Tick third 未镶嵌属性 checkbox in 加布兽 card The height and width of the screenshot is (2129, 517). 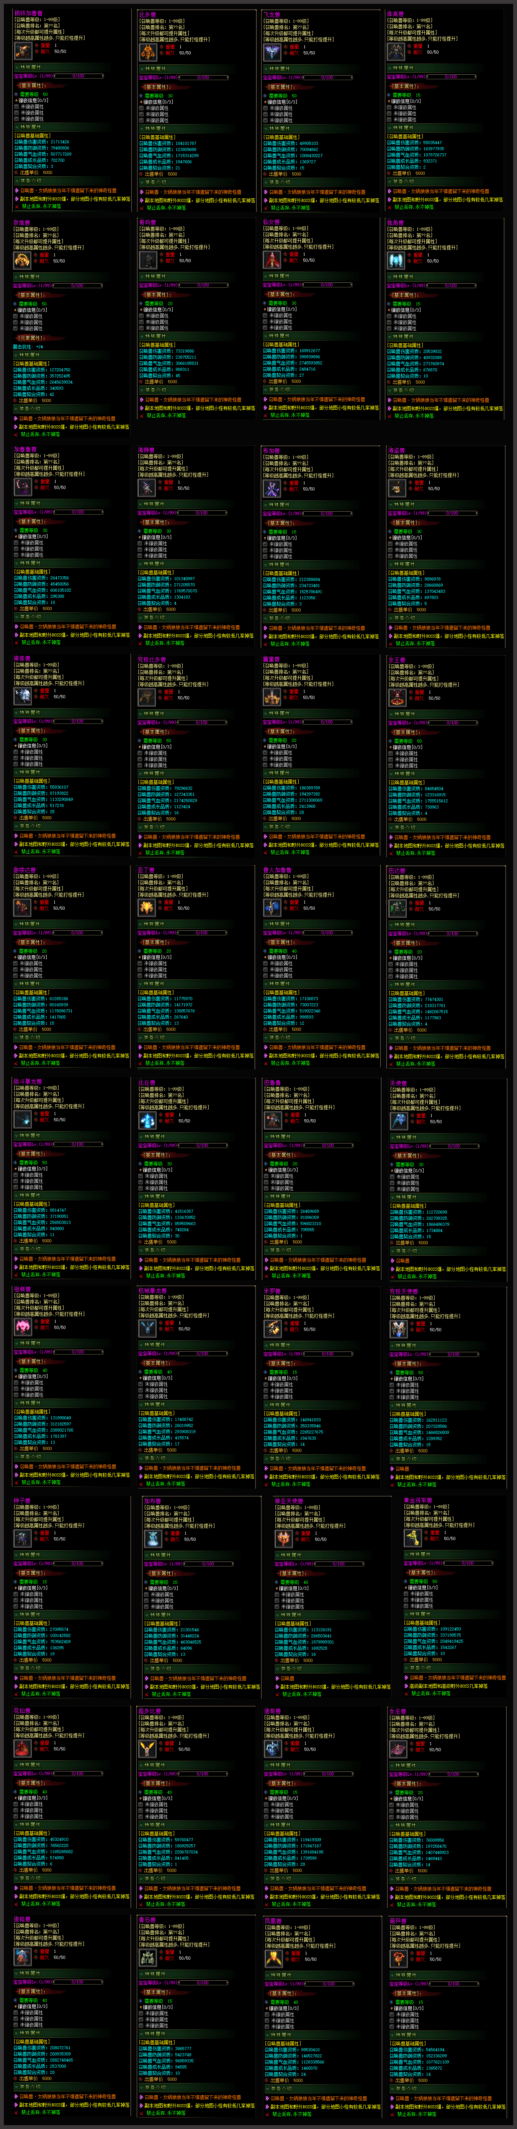pos(147,1606)
